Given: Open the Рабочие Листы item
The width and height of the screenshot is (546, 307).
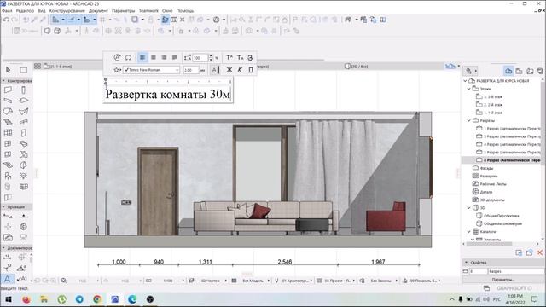Looking at the screenshot, I should 489,184.
